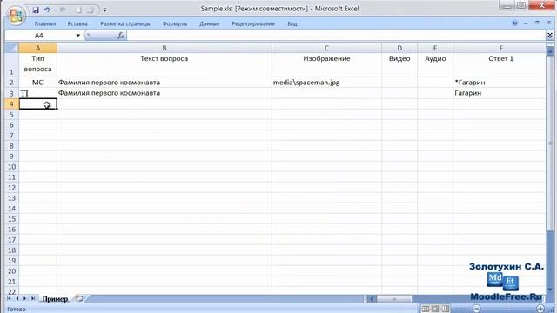The image size is (557, 313).
Task: Select the cell containing TI
Action: click(x=37, y=93)
